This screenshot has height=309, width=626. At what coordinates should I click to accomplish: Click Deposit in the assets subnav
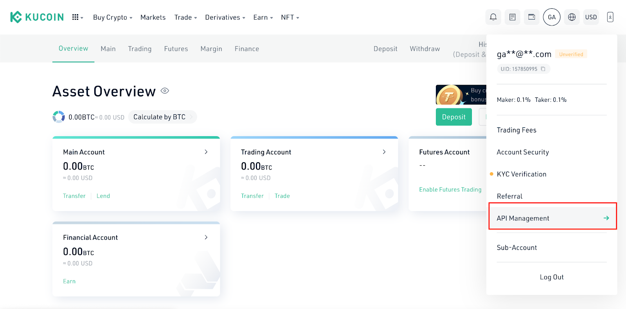[x=385, y=49]
